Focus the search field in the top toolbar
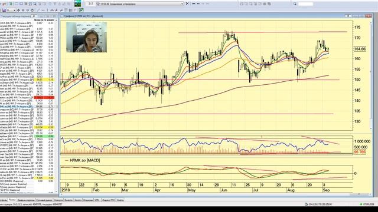 point(305,4)
